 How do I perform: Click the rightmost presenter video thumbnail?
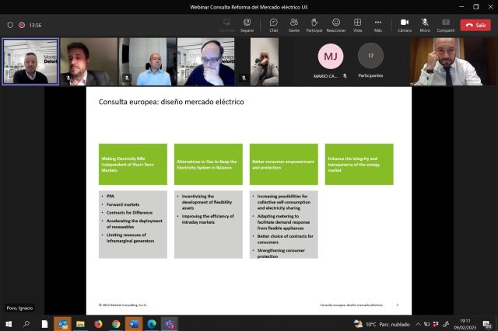click(x=446, y=61)
